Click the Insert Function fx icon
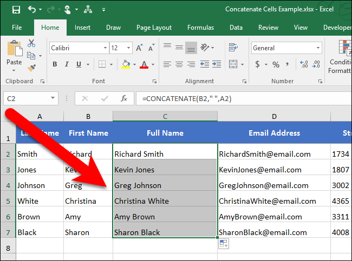Viewport: 352px width, 261px height. (124, 98)
